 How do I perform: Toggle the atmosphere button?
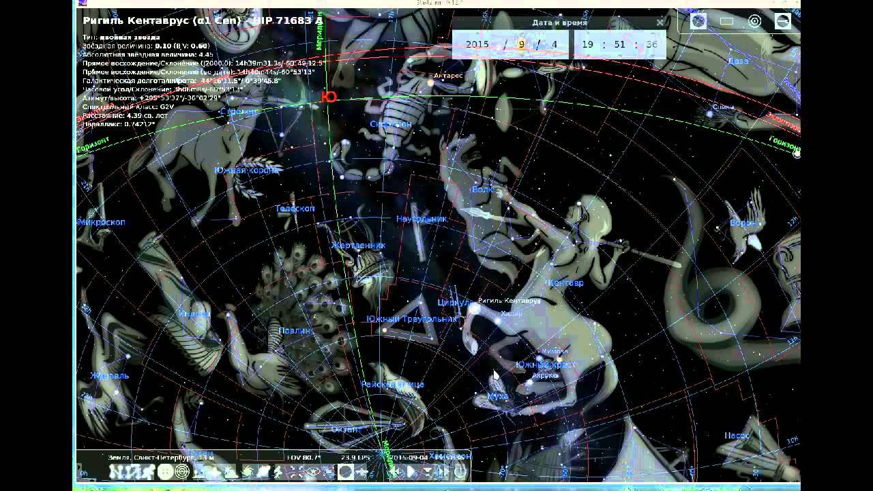[231, 471]
